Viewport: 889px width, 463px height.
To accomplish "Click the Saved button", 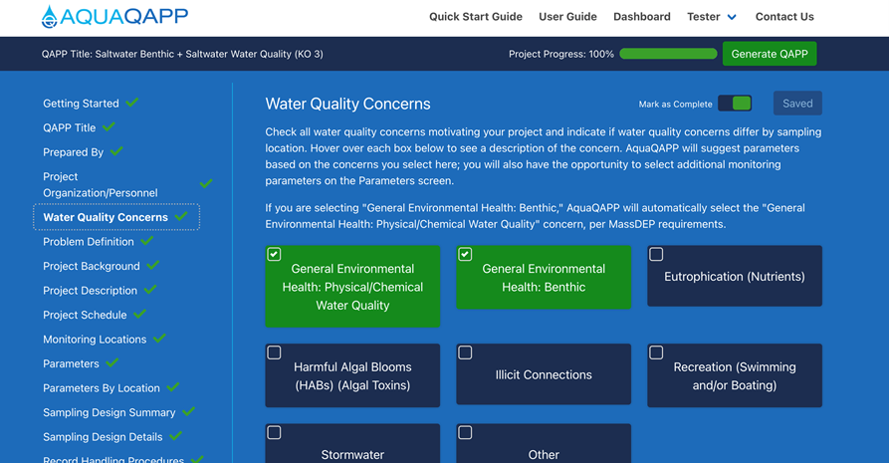I will pyautogui.click(x=797, y=104).
